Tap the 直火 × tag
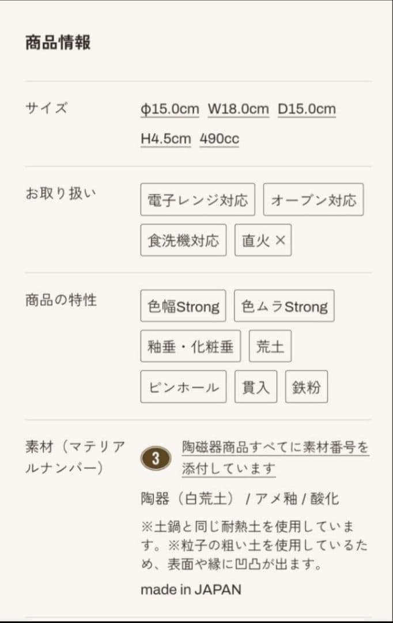This screenshot has width=393, height=623. (263, 240)
